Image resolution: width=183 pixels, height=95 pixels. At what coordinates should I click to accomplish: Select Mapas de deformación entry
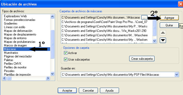[18, 31]
